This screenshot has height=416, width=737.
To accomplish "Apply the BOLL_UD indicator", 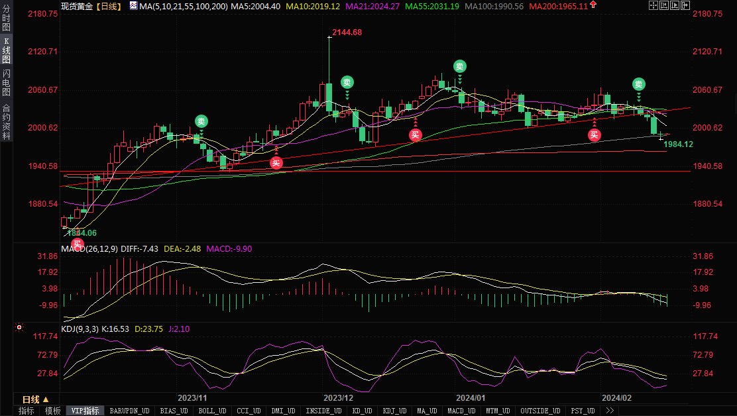I will pos(212,411).
